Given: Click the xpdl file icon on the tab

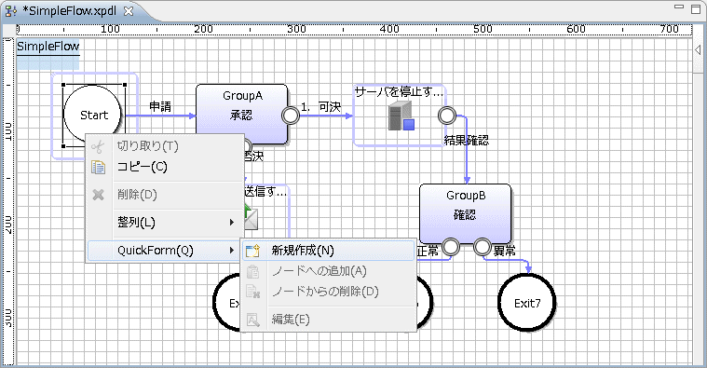Looking at the screenshot, I should tap(11, 11).
